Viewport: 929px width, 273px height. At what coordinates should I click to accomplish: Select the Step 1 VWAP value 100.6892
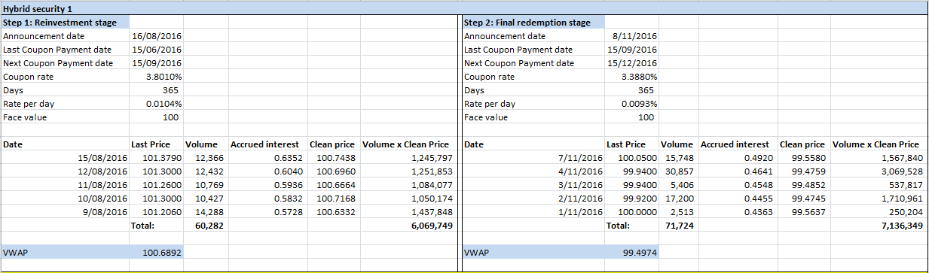156,253
